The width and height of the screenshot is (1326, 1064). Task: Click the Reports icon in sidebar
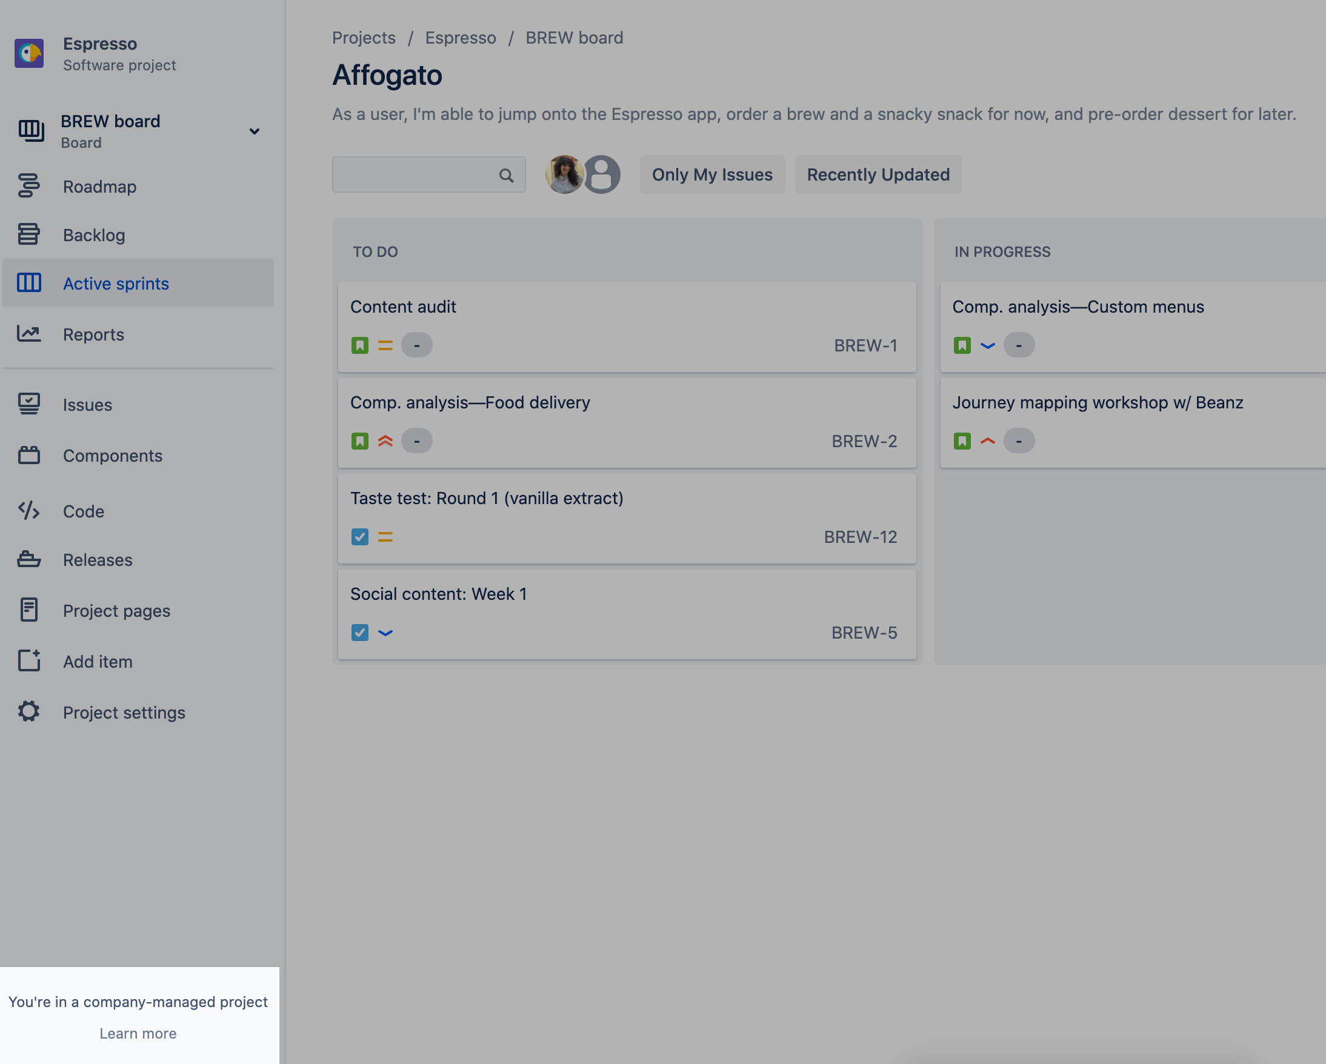[x=29, y=332]
